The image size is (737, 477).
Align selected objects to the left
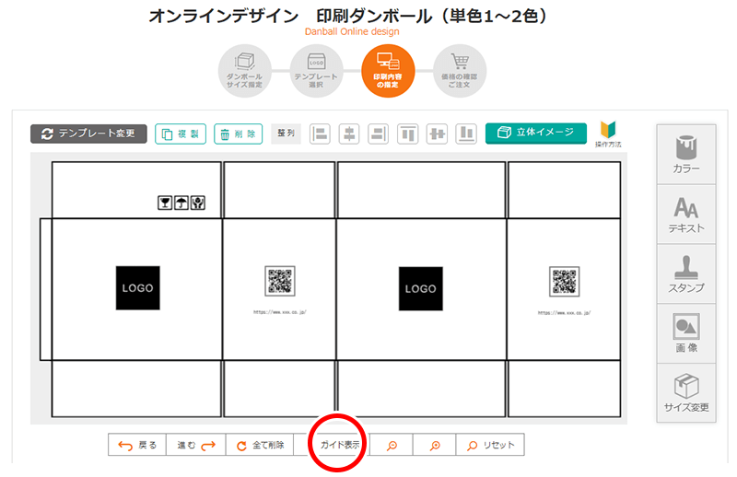tap(320, 134)
